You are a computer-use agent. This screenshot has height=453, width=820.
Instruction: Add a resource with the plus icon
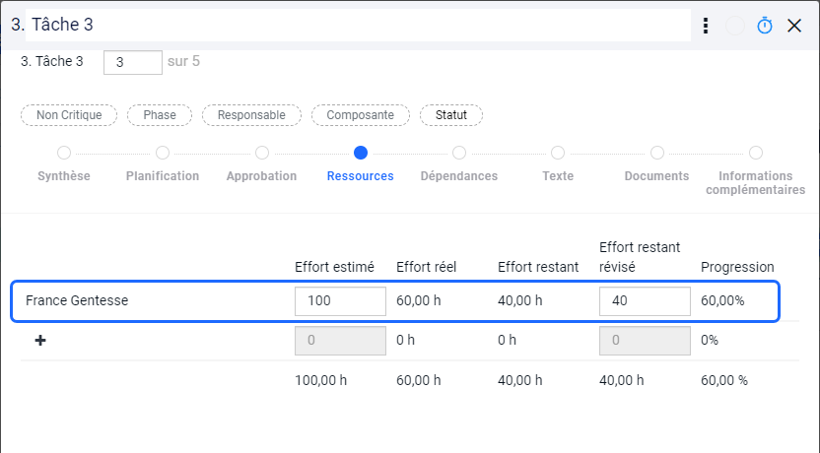point(40,341)
